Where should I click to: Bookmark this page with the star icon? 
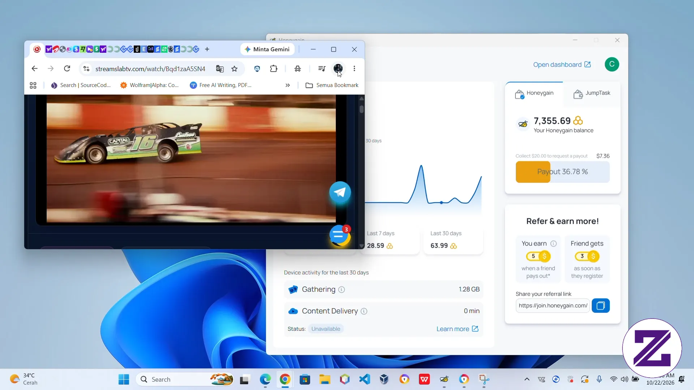tap(235, 69)
